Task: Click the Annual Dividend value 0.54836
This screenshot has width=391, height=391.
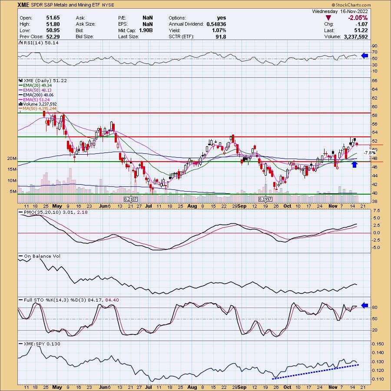Action: [x=216, y=24]
